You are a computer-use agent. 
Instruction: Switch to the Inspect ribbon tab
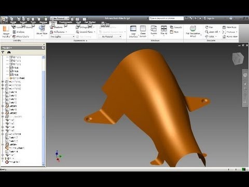(23, 22)
